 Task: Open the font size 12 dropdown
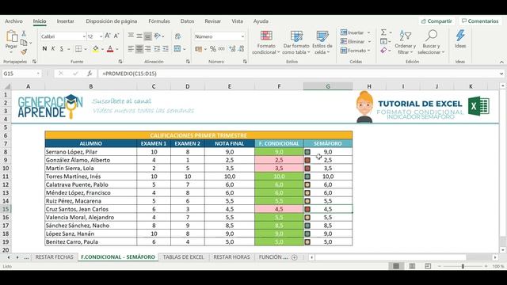pyautogui.click(x=101, y=36)
